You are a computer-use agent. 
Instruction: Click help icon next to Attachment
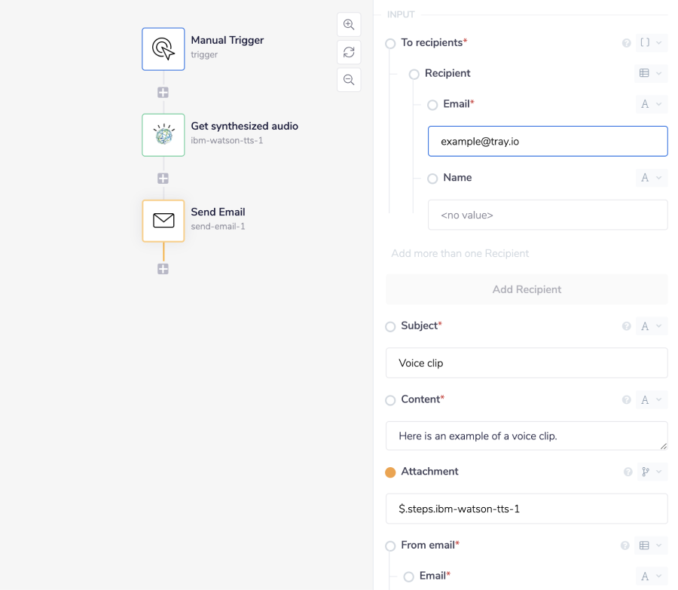(628, 472)
